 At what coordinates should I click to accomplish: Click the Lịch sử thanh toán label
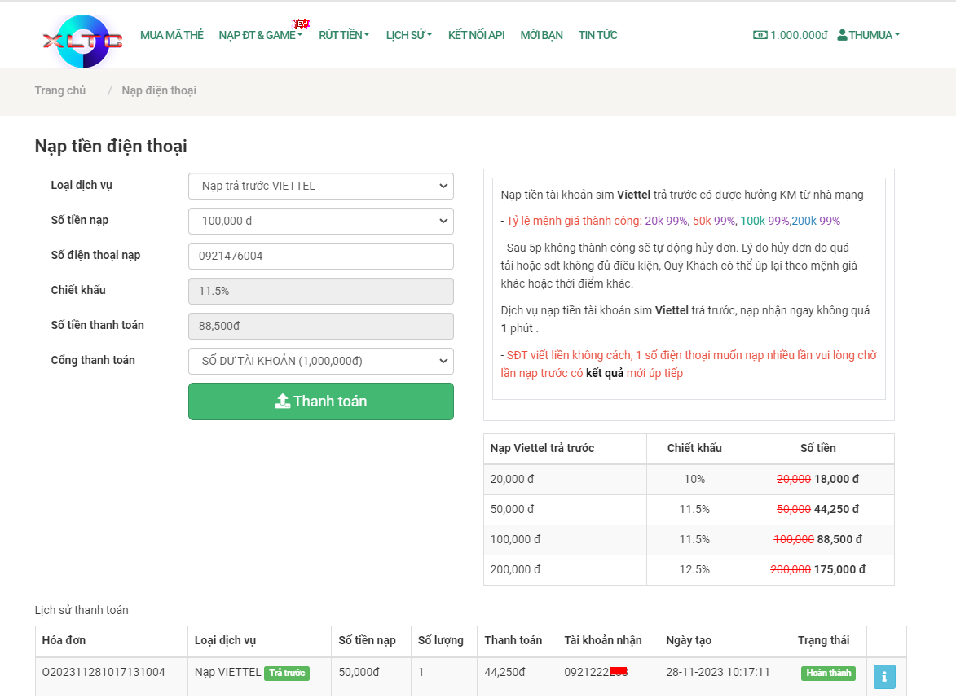(82, 610)
